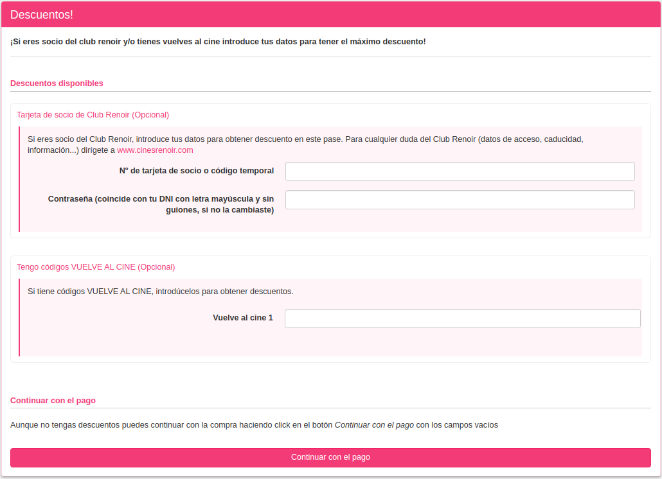662x479 pixels.
Task: Open the www.cinesrenoir.com link
Action: tap(155, 150)
